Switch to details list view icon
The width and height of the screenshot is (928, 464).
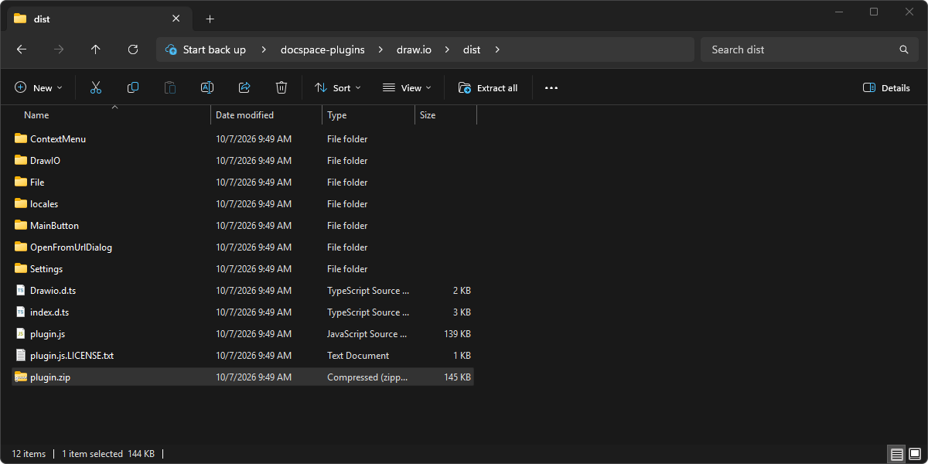(x=896, y=454)
